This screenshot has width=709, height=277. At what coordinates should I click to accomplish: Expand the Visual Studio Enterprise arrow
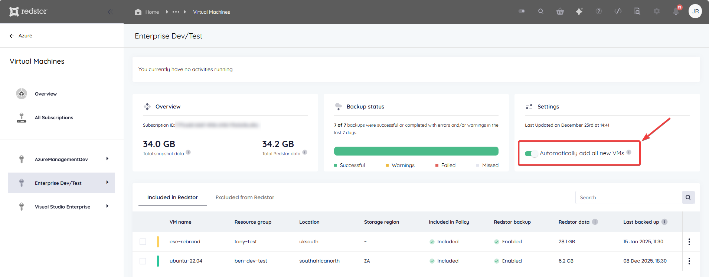click(x=107, y=206)
